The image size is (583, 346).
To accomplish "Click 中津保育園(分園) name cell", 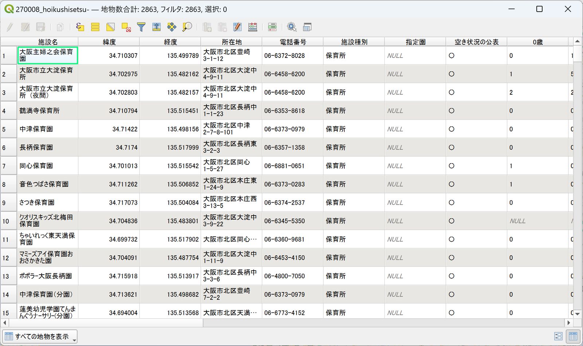I will 48,294.
